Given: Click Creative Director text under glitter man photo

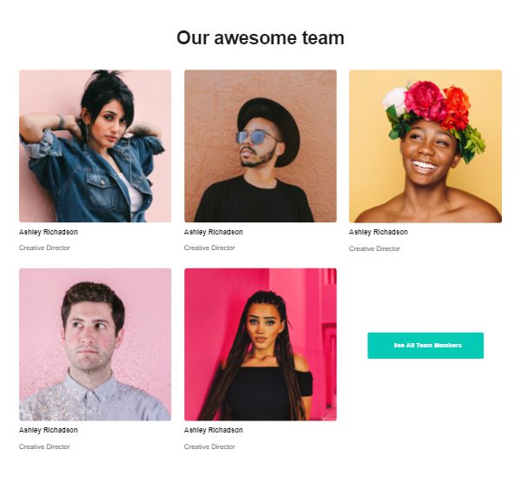Looking at the screenshot, I should 44,446.
